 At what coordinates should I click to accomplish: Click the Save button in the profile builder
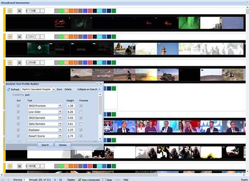[x=60, y=89]
